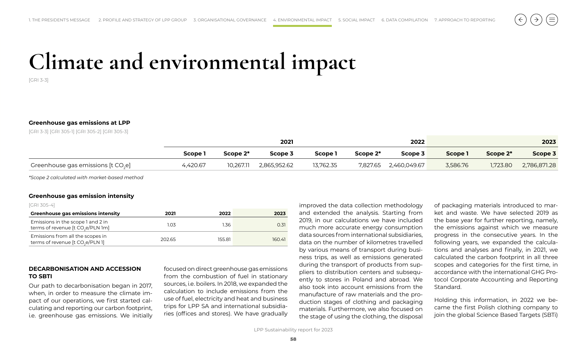The height and width of the screenshot is (356, 587).
Task: Go to the next page arrow
Action: pos(536,20)
